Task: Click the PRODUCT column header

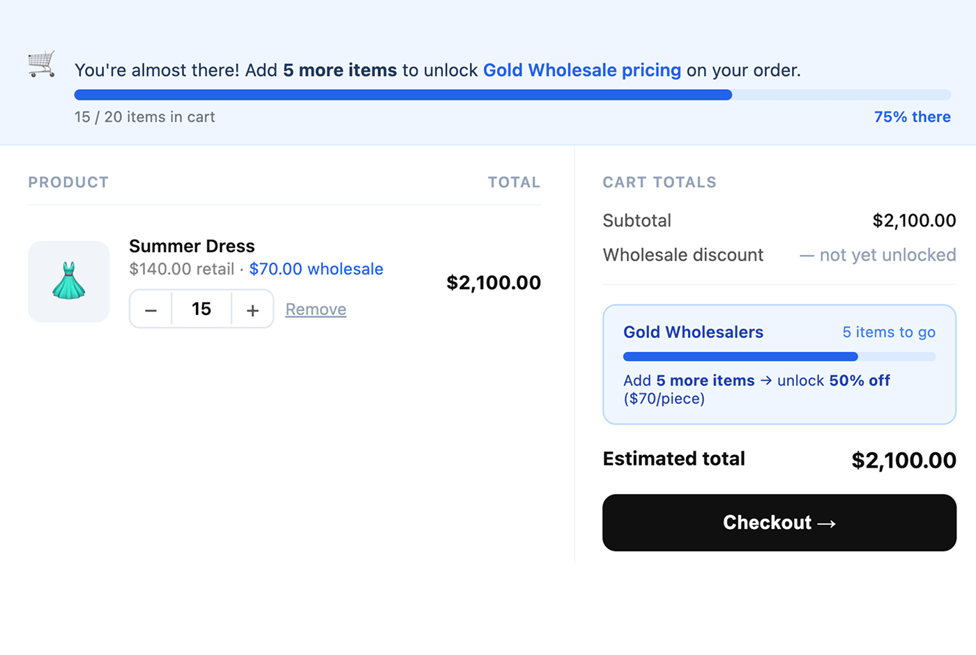Action: pyautogui.click(x=68, y=182)
